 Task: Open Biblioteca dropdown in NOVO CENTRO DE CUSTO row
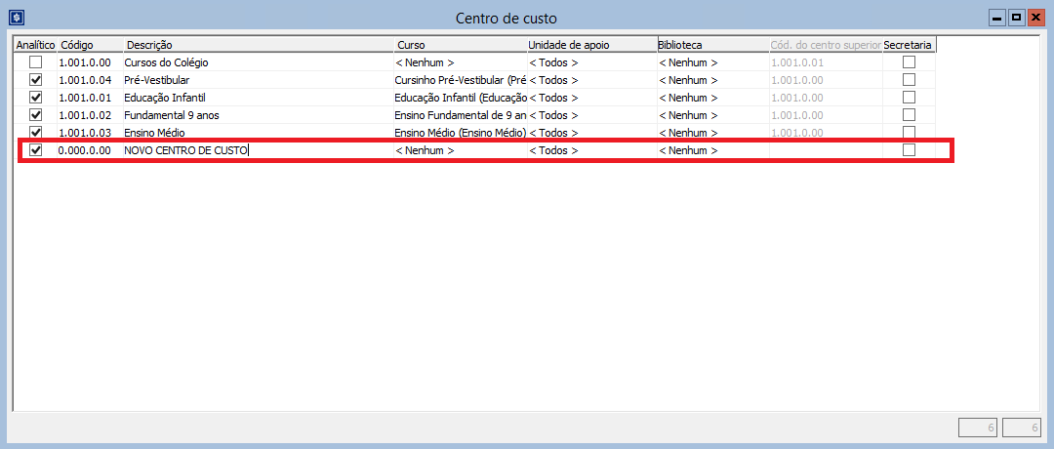[711, 150]
